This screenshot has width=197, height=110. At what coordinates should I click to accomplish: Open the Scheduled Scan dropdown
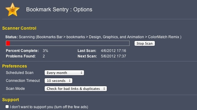coord(64,73)
